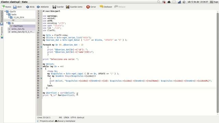Select series_clan.cfg-12_3_11 file in tree

pos(23,32)
